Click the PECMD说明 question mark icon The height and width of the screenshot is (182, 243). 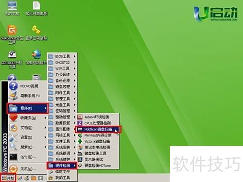point(13,86)
